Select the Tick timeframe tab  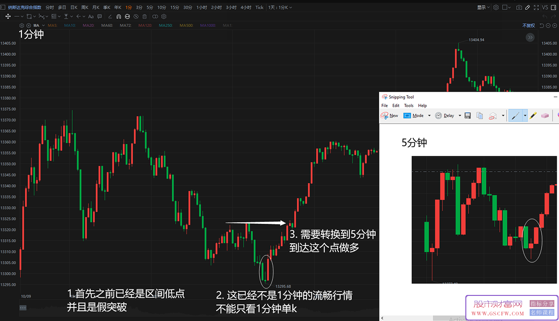(259, 7)
